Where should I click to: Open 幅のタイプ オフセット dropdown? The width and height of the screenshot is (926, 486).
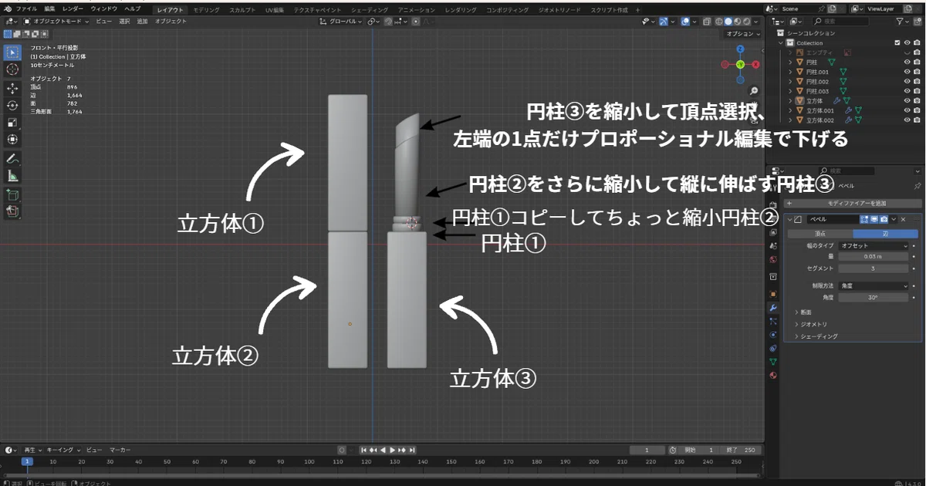point(874,245)
